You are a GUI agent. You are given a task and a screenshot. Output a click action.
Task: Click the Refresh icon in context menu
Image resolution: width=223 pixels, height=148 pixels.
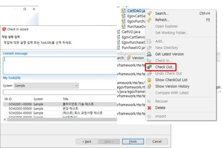click(149, 20)
